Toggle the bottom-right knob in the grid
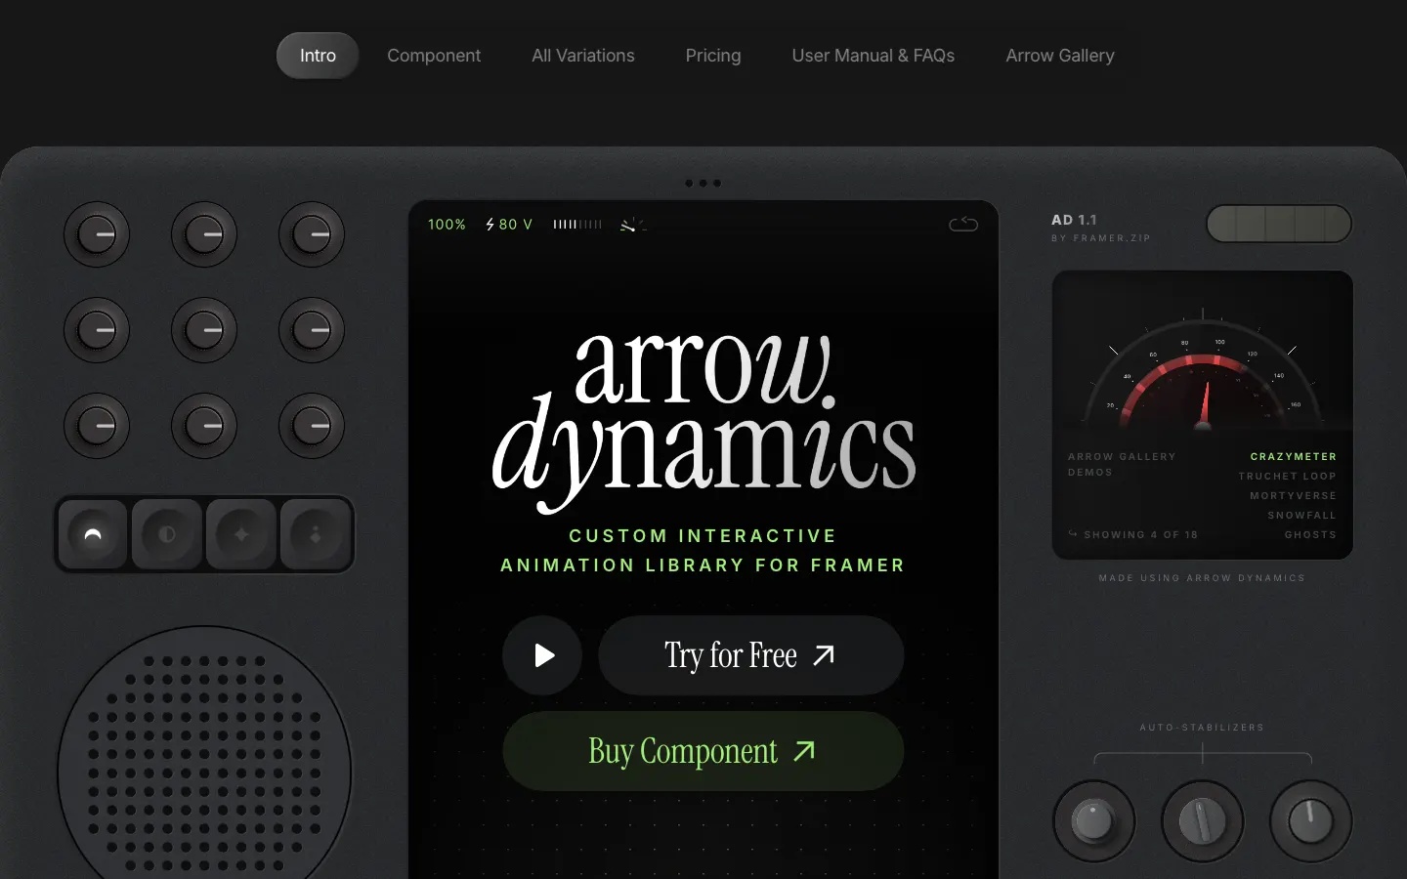 [x=312, y=426]
